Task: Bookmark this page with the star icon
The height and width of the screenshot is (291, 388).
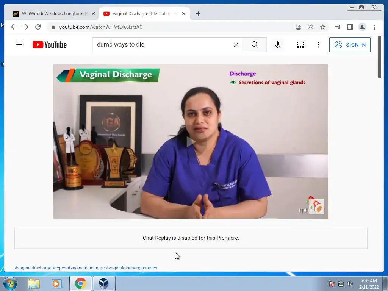Action: click(323, 27)
